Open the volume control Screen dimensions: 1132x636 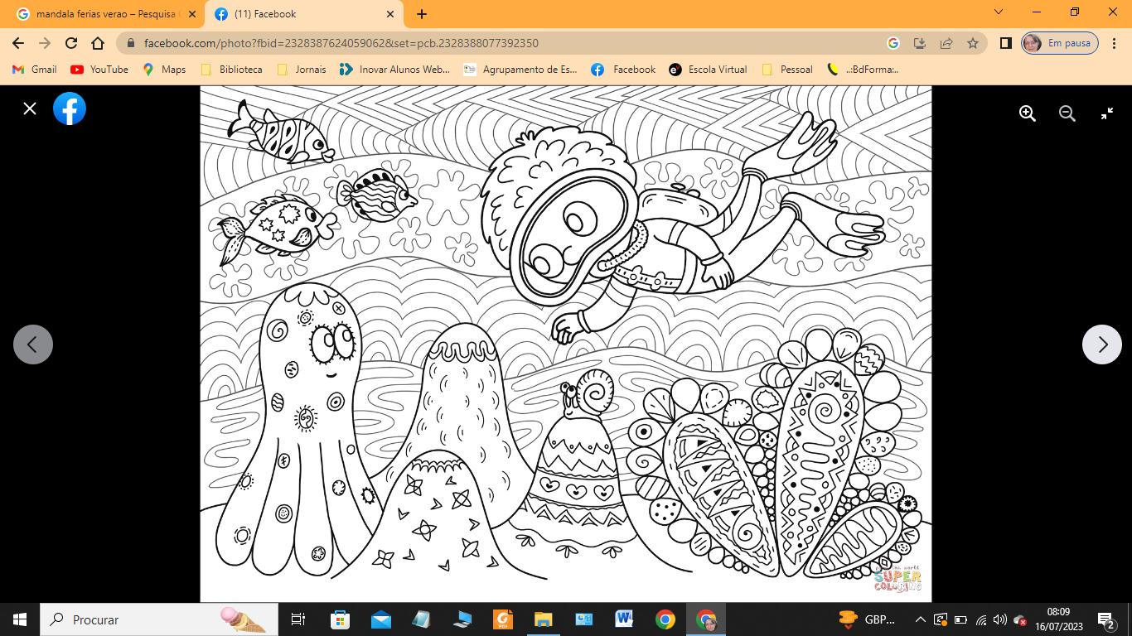[x=1000, y=619]
